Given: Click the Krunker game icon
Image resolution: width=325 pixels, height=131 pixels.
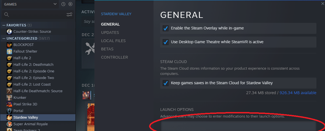Looking at the screenshot, I should coord(9,98).
